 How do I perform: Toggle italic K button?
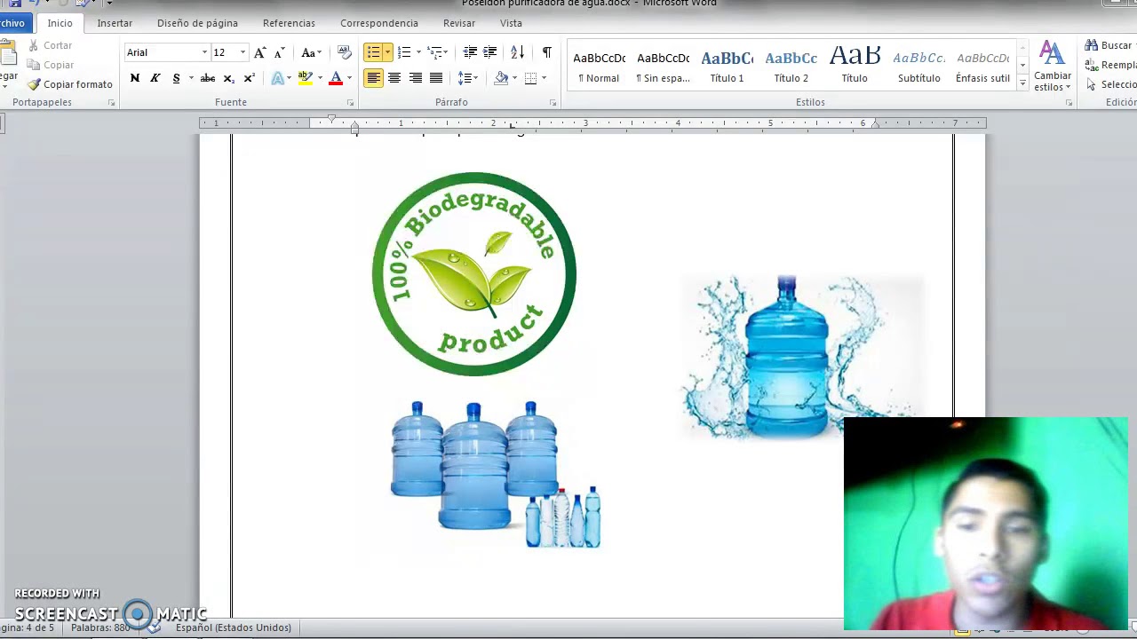point(155,78)
